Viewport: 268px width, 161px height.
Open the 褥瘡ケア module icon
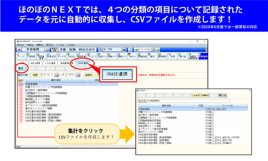[x=122, y=56]
